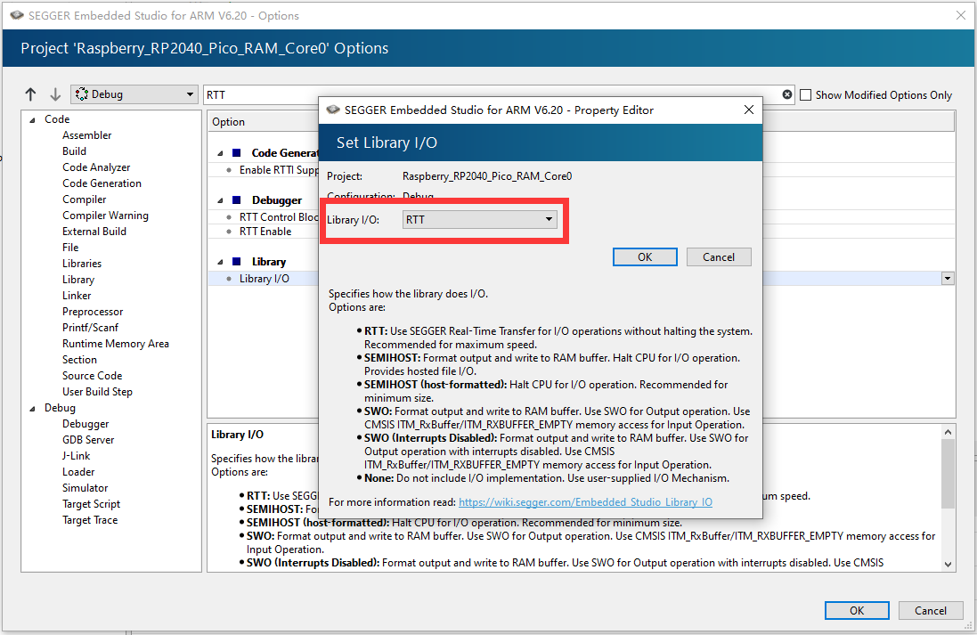
Task: Select J-Link in the options tree
Action: pos(76,456)
